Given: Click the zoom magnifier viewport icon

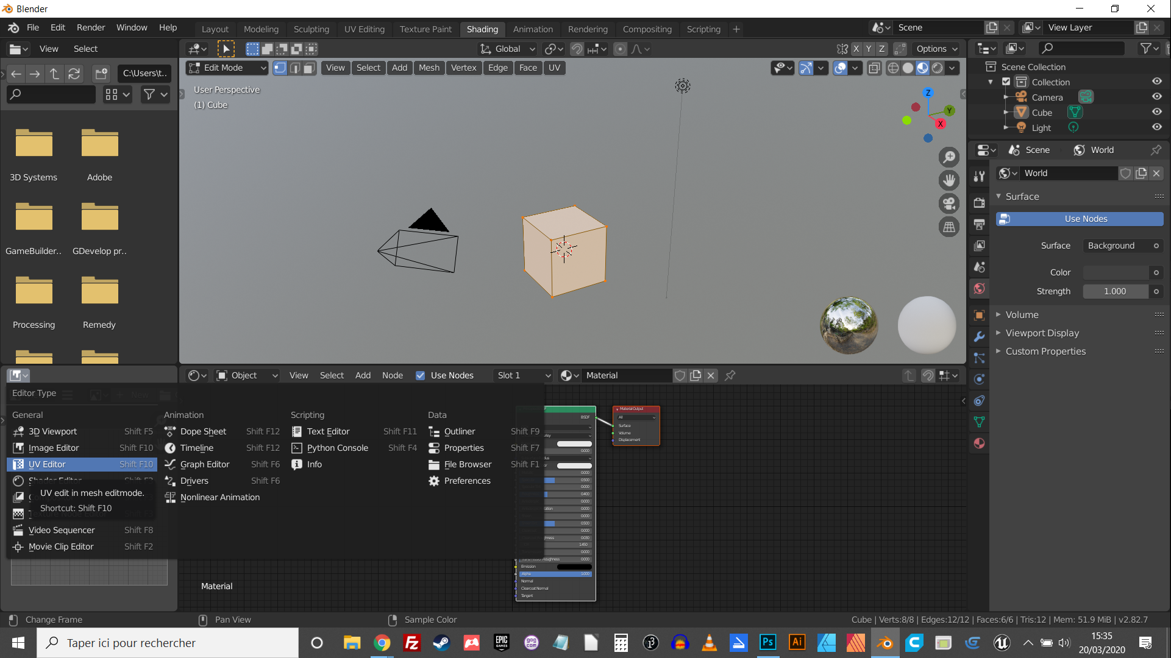Looking at the screenshot, I should tap(949, 158).
